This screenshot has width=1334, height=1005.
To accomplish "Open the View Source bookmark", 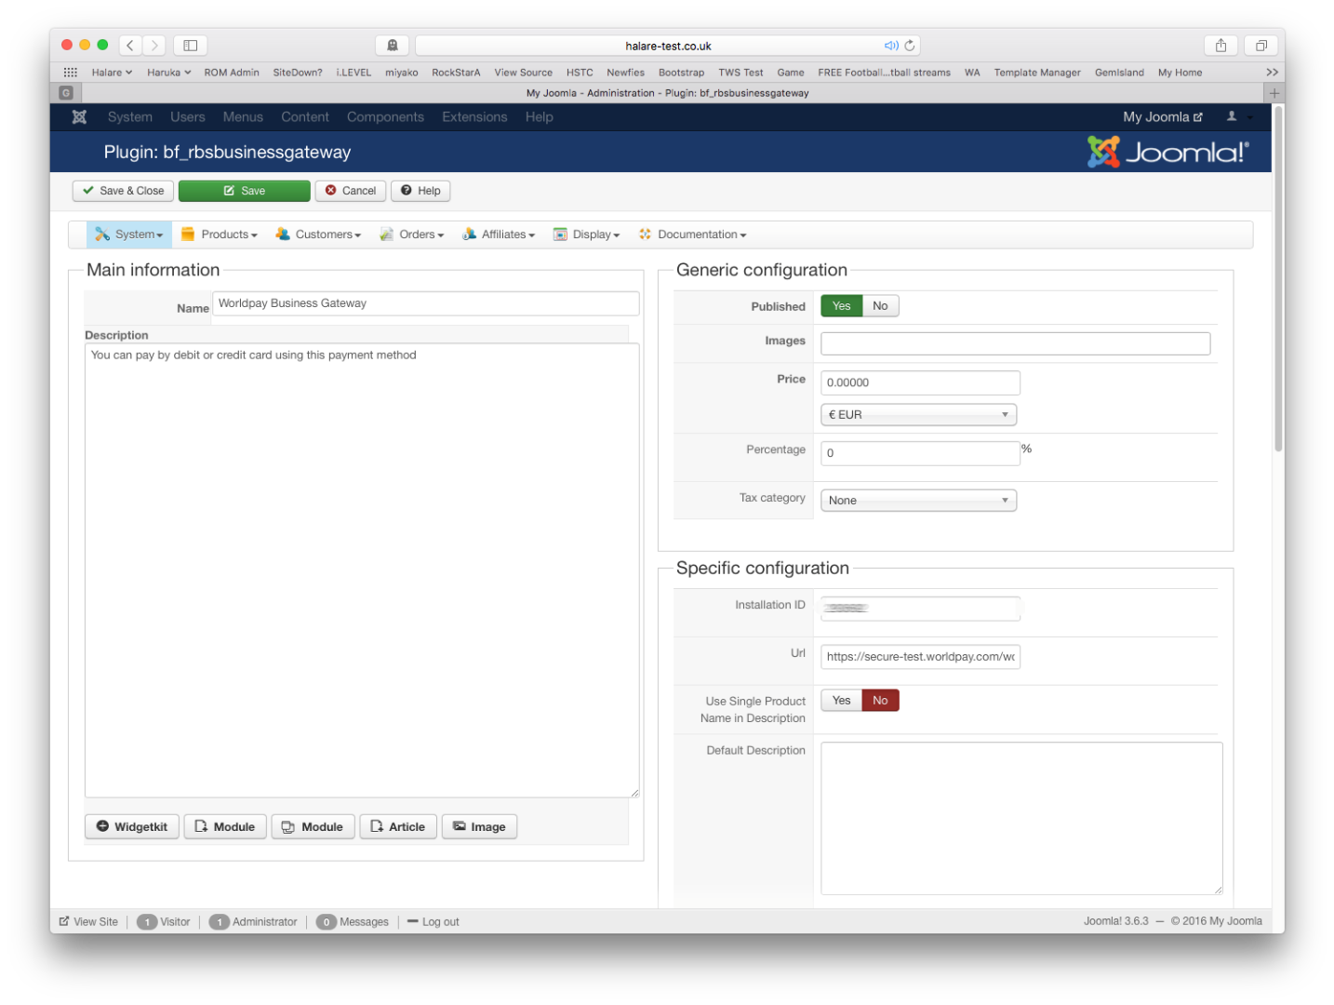I will pos(523,73).
